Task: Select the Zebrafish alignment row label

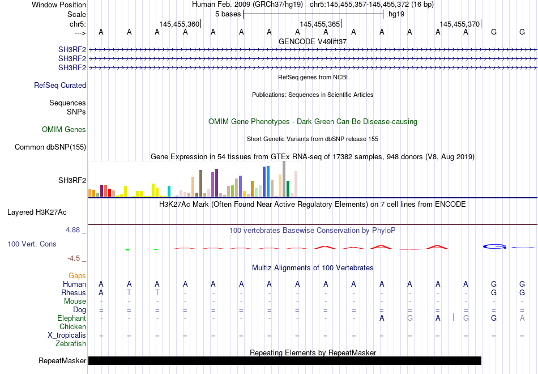Action: click(x=71, y=344)
